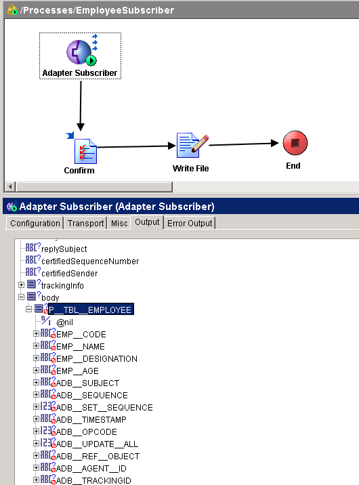Screen dimensions: 359x485
Task: Open the Transport tab
Action: click(x=85, y=223)
